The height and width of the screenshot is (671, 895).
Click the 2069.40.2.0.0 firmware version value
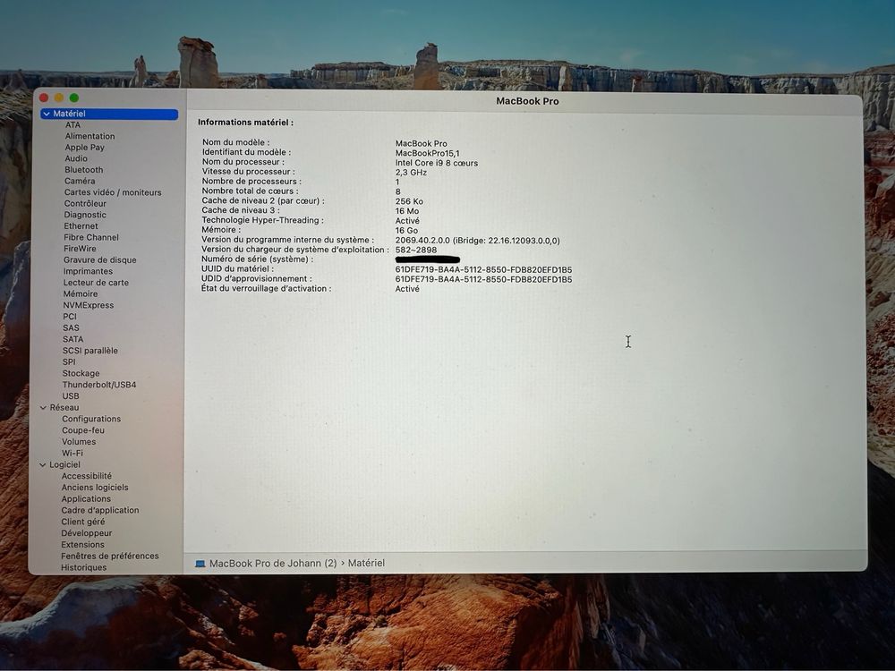478,241
